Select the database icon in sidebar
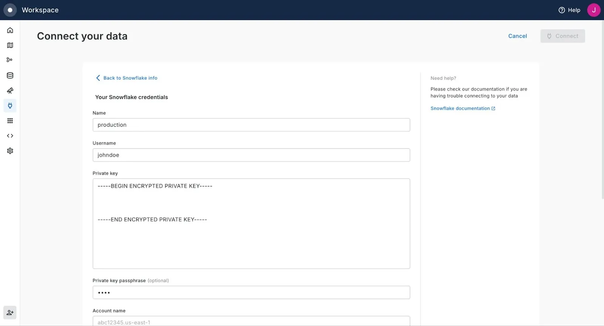Viewport: 604px width, 326px height. (10, 75)
